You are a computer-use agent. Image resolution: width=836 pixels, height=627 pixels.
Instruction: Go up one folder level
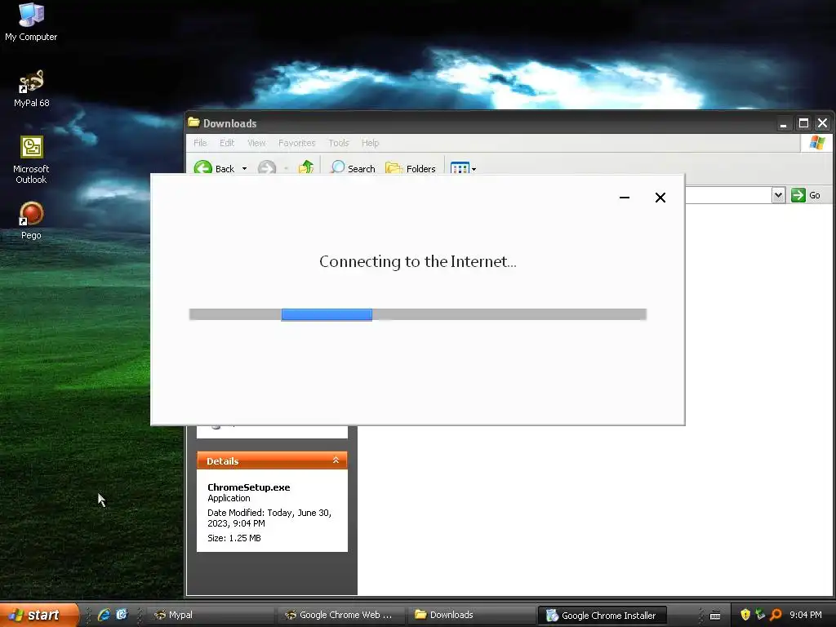pos(306,167)
